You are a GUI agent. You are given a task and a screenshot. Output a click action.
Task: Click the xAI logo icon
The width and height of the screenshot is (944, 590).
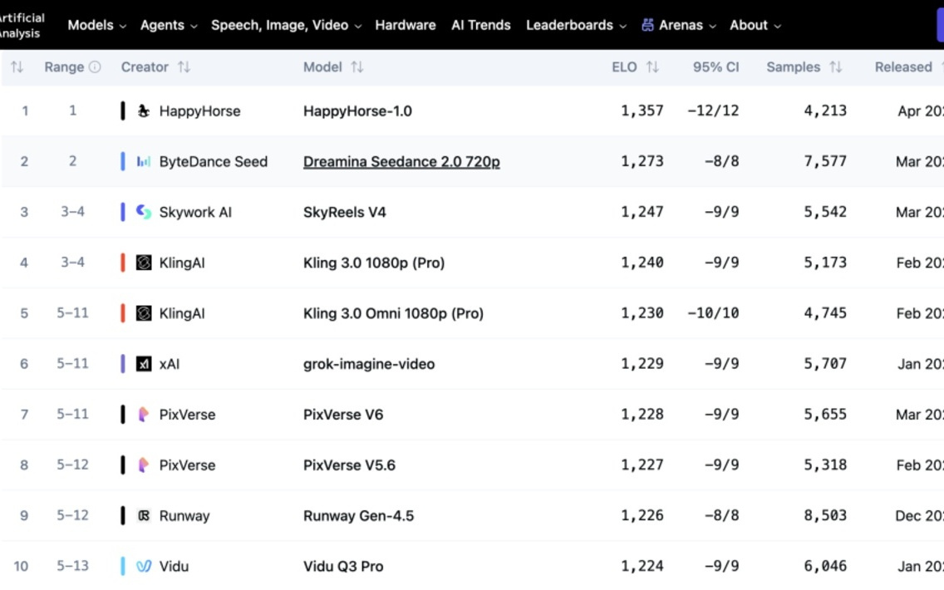pyautogui.click(x=143, y=364)
